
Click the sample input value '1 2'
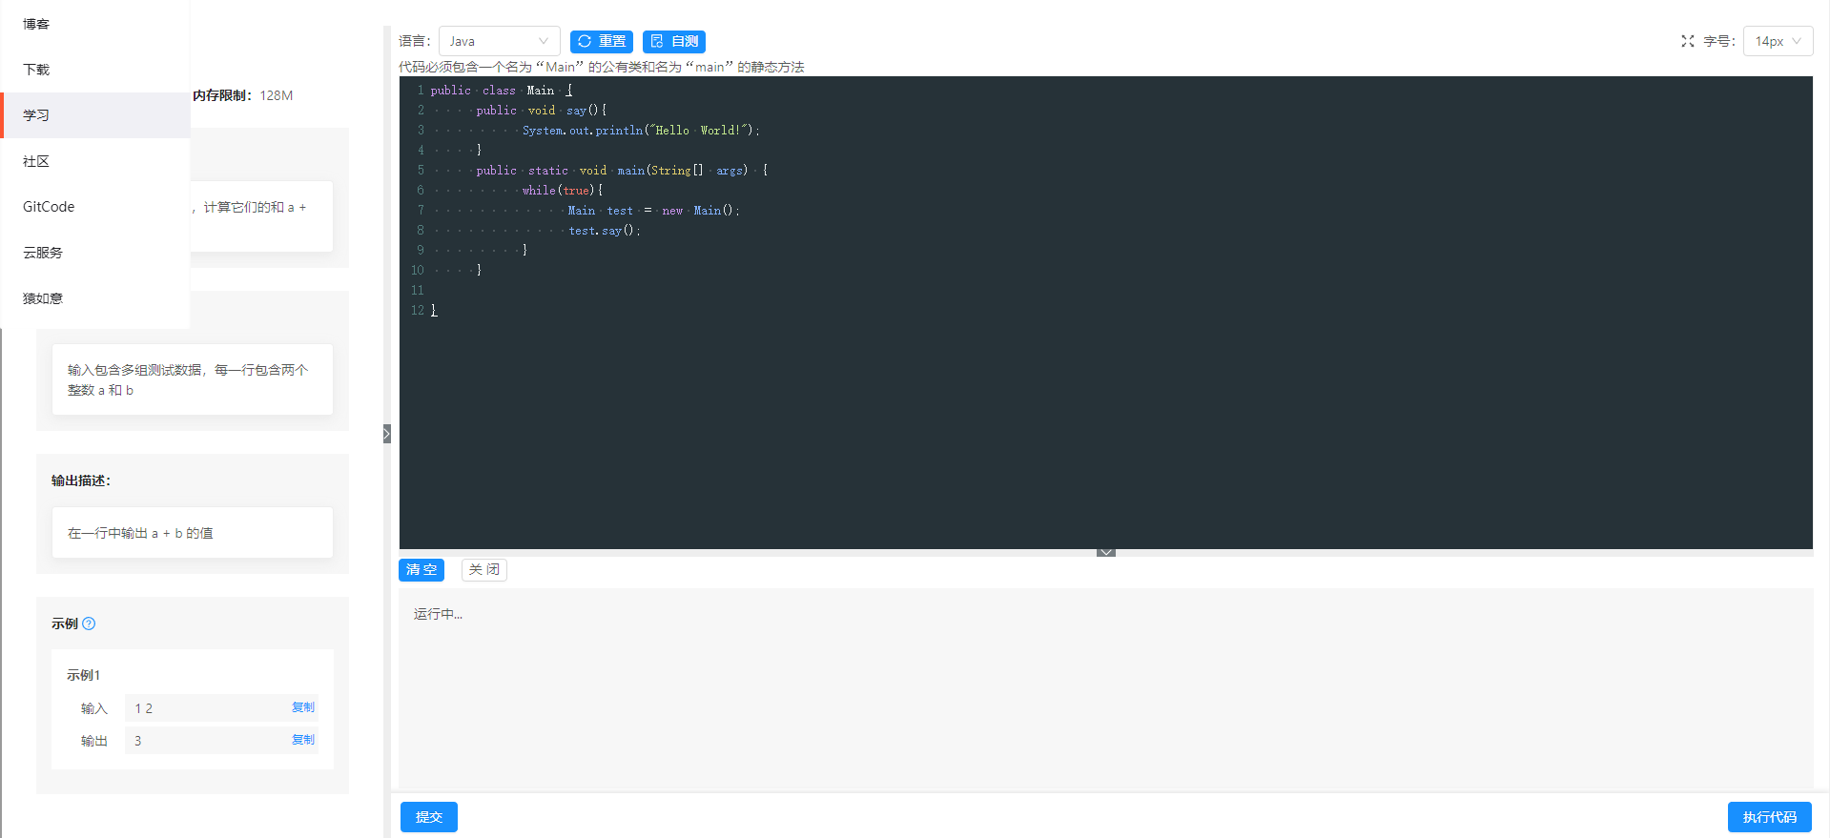143,708
